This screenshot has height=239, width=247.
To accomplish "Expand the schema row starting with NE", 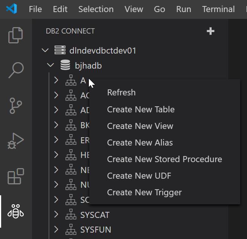I will coord(56,170).
